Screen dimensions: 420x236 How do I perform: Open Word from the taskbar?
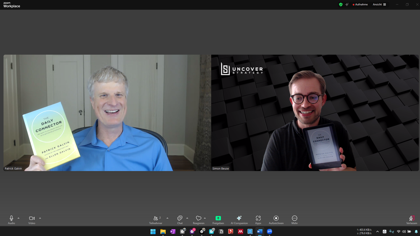260,231
